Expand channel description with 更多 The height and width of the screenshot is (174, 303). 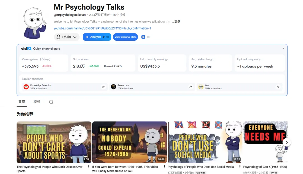(x=176, y=21)
